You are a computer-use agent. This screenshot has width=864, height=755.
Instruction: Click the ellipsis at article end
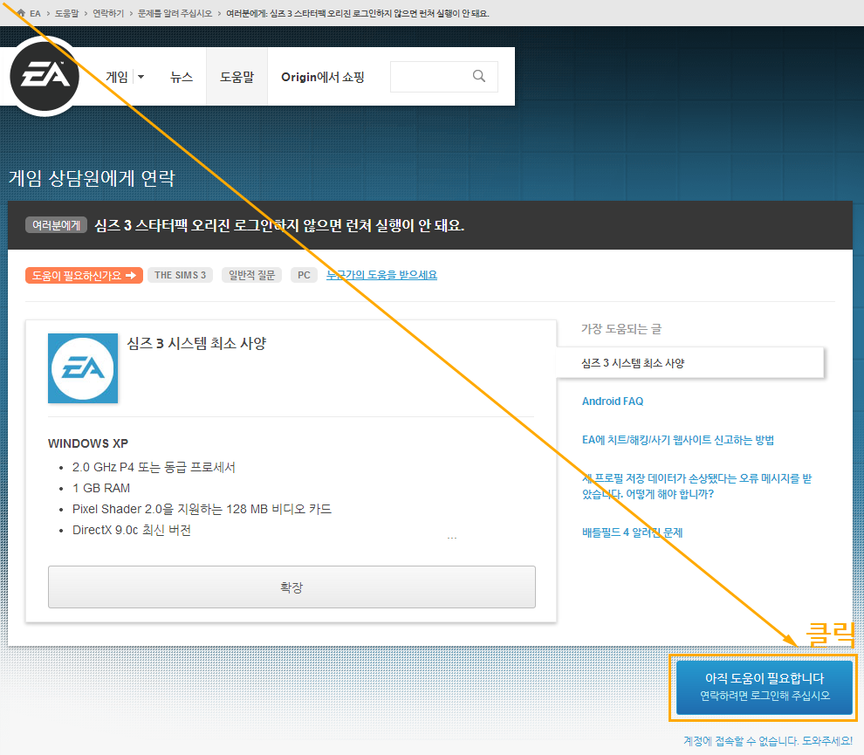point(452,538)
